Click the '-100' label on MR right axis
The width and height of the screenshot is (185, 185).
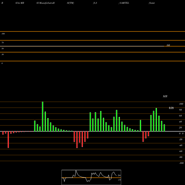(x=181, y=163)
